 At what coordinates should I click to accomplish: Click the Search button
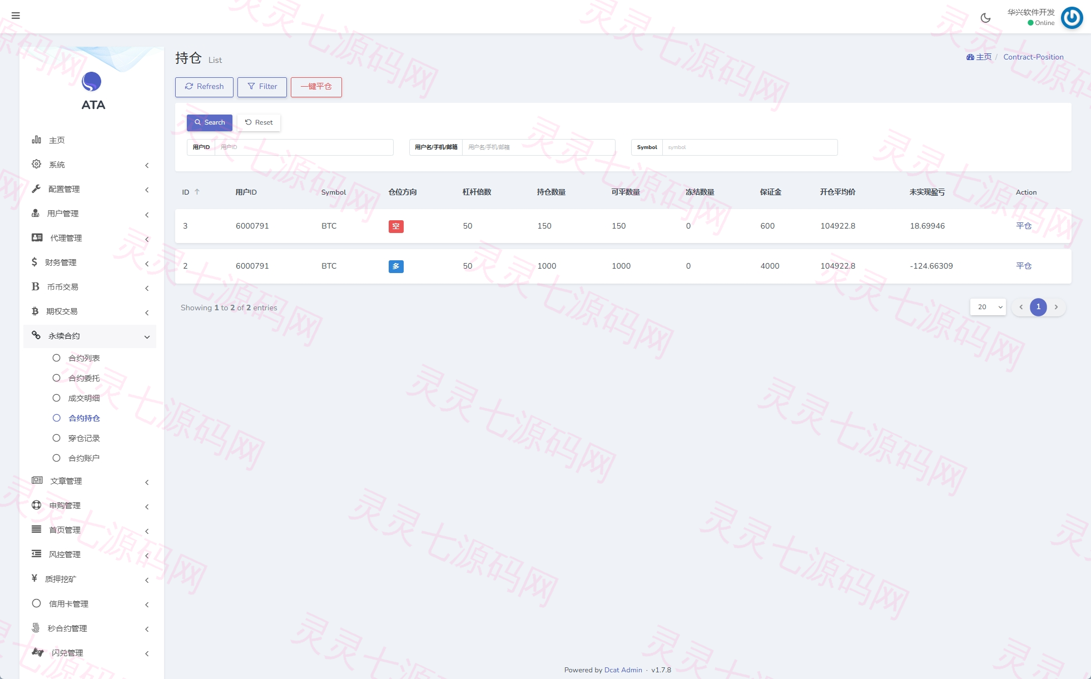(x=210, y=122)
